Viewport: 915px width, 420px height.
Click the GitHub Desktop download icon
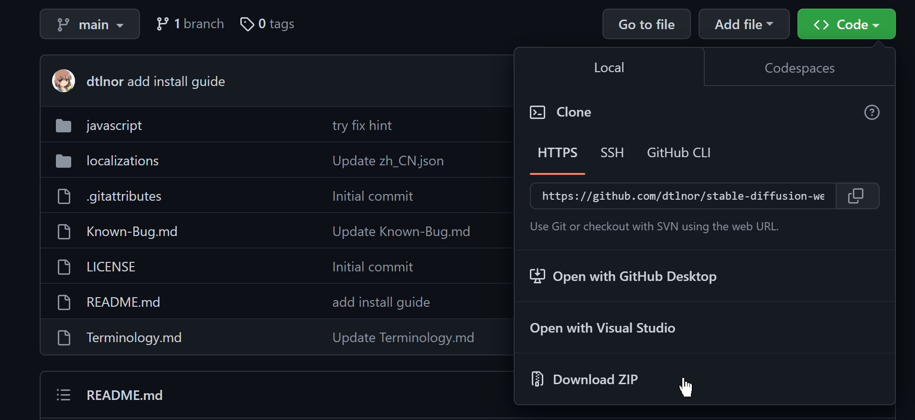pyautogui.click(x=538, y=276)
